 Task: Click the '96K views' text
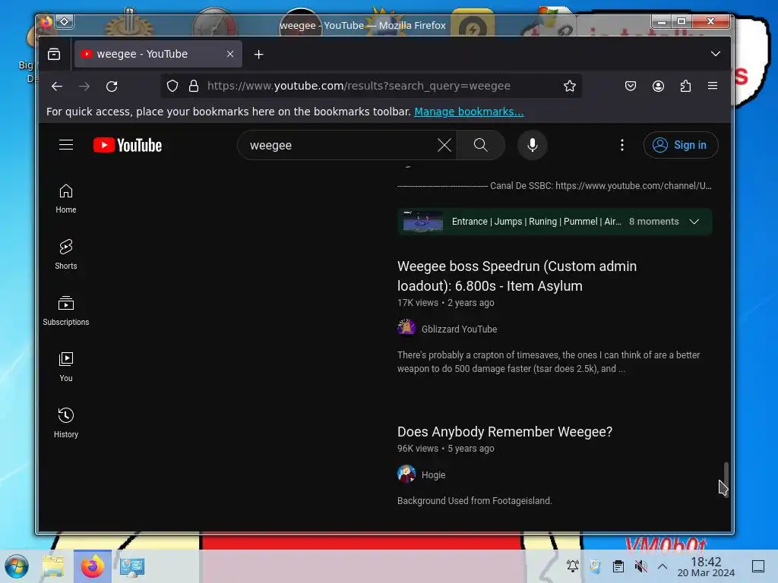tap(418, 449)
